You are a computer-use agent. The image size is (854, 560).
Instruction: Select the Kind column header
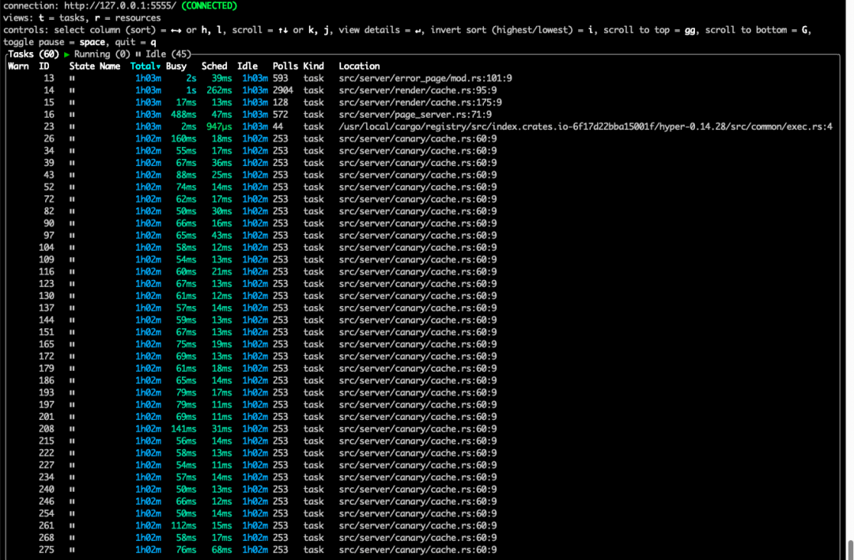click(314, 66)
